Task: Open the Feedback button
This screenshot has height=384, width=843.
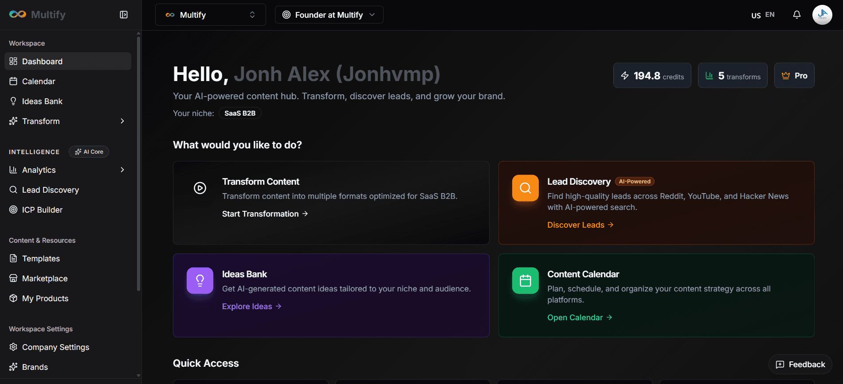Action: click(x=800, y=365)
